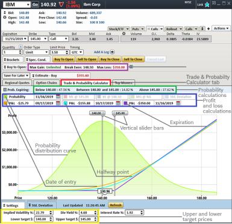Click the Go button next to IBM
Image resolution: width=232 pixels, height=224 pixels.
pyautogui.click(x=35, y=4)
